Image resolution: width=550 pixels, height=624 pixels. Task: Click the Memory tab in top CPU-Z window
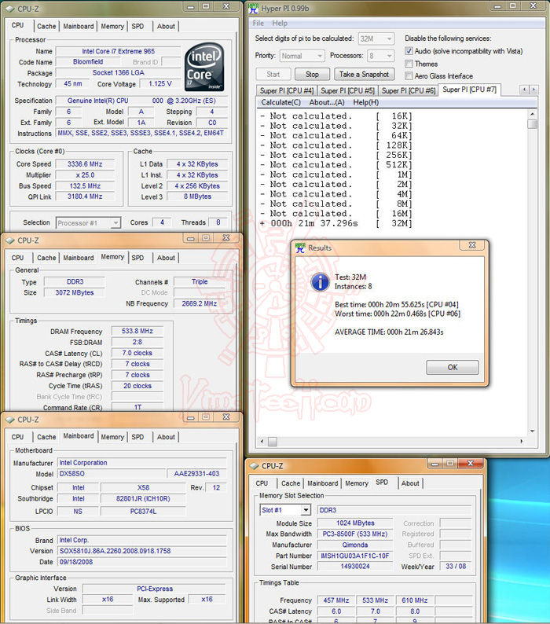tap(112, 26)
